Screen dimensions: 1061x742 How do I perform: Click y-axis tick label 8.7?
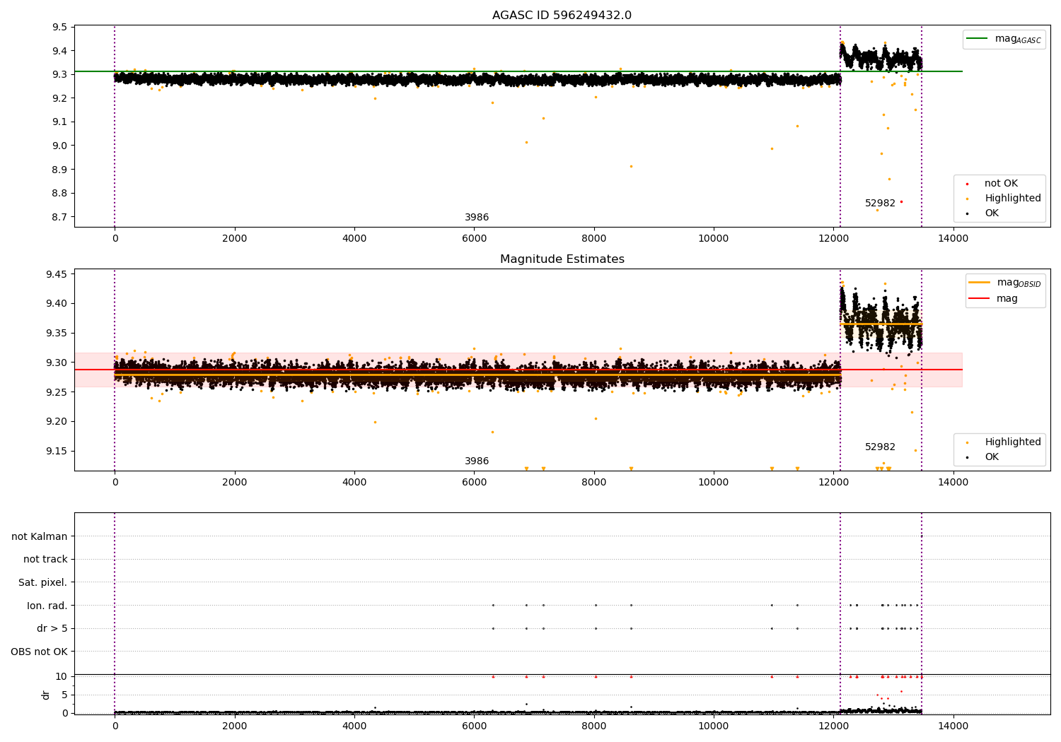click(59, 217)
